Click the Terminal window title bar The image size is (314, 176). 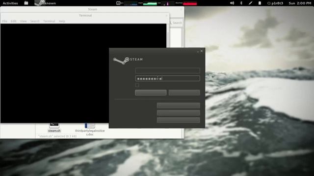tap(85, 16)
